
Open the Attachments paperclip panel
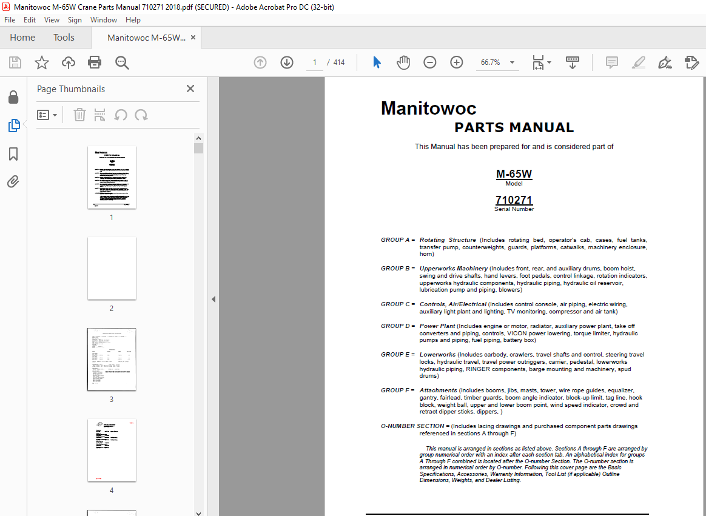click(13, 182)
